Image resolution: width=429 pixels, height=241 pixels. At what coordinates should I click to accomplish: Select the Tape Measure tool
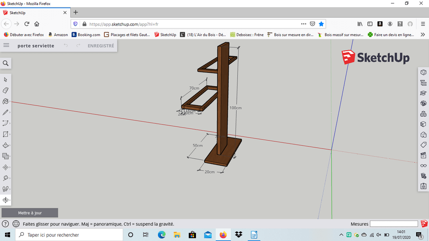click(5, 178)
